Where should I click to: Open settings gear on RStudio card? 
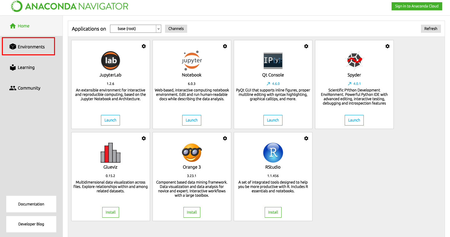[306, 138]
